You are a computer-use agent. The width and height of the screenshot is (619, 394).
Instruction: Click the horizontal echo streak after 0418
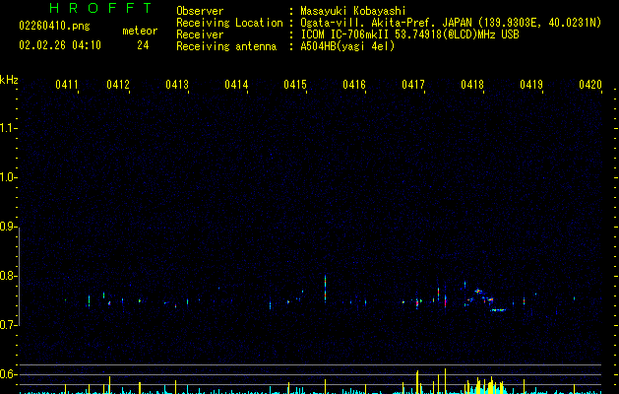click(498, 310)
